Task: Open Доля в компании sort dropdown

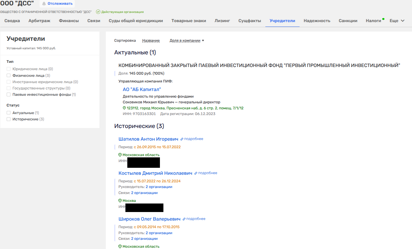Action: tap(187, 41)
